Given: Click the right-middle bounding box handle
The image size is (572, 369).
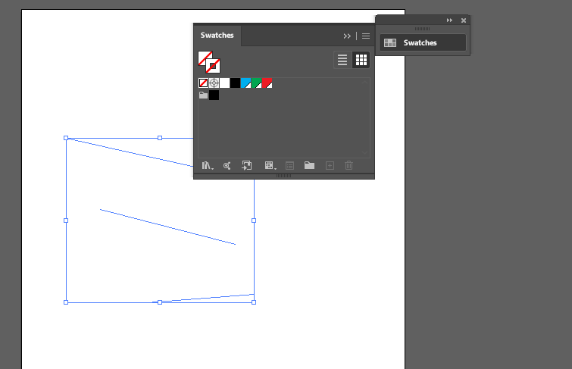Looking at the screenshot, I should coord(254,220).
